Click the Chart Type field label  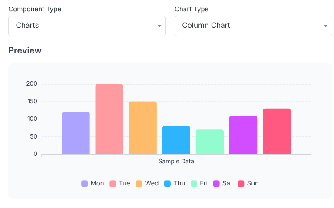coord(192,9)
